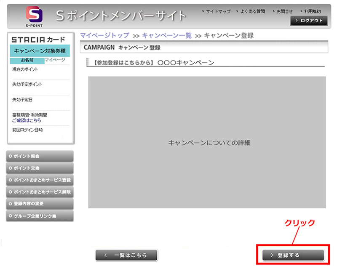Follow the ご確認はこちら link
The image size is (337, 266).
[27, 120]
